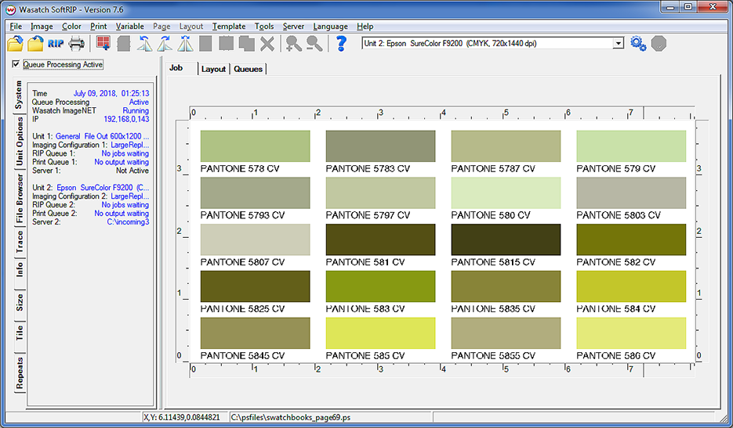733x428 pixels.
Task: Open the Variable menu
Action: click(x=130, y=26)
